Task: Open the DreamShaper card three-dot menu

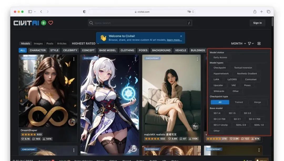Action: pyautogui.click(x=74, y=59)
